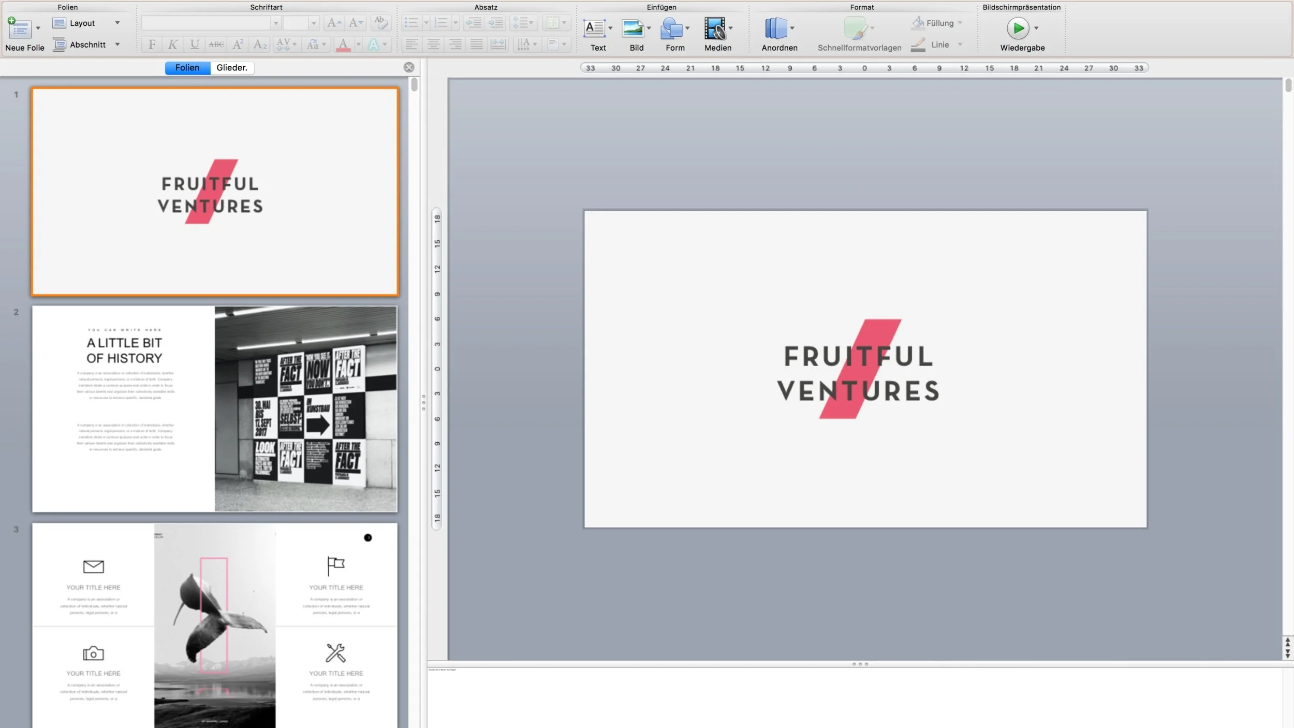The height and width of the screenshot is (728, 1294).
Task: Click the columns layout icon
Action: 553,23
